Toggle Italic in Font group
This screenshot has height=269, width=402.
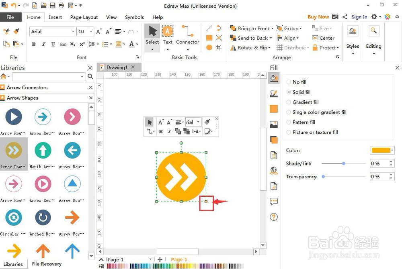(x=43, y=44)
